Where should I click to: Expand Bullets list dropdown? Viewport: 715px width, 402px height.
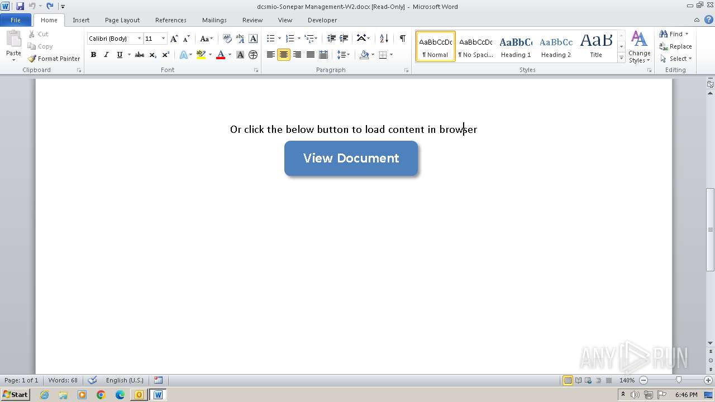coord(280,39)
